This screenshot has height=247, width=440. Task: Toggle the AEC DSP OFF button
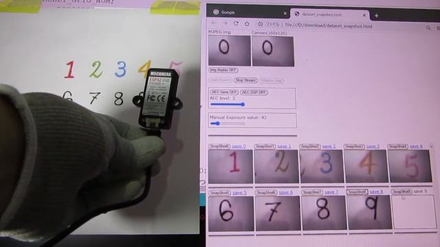[254, 92]
